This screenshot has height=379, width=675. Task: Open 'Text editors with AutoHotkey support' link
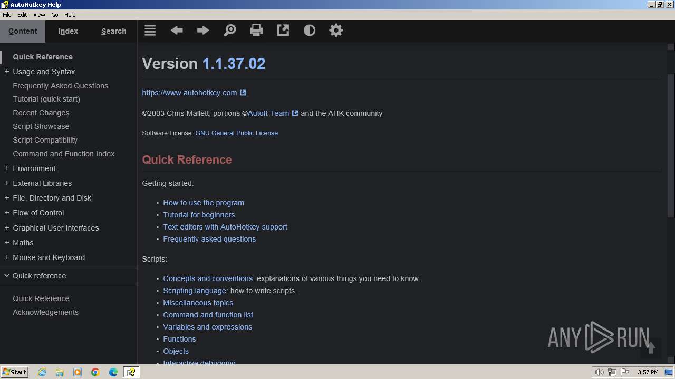tap(225, 227)
